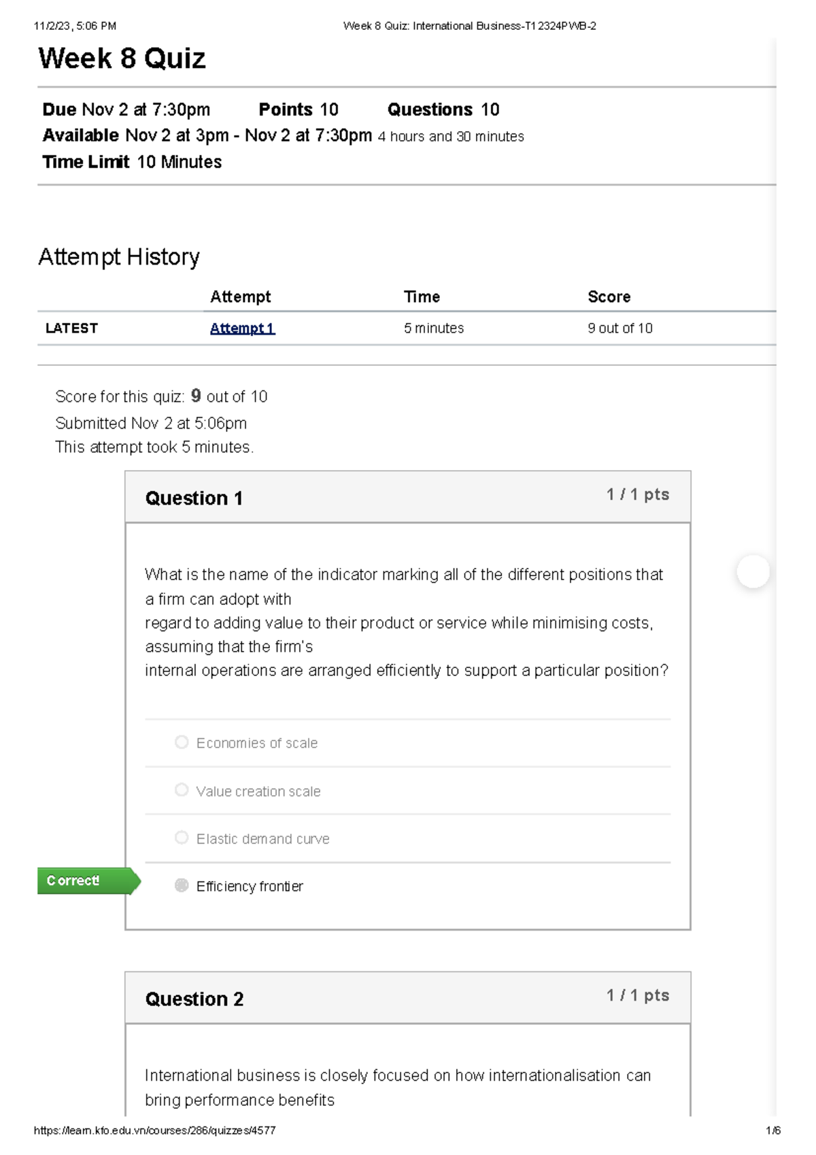Click the Question 2 points indicator

638,995
